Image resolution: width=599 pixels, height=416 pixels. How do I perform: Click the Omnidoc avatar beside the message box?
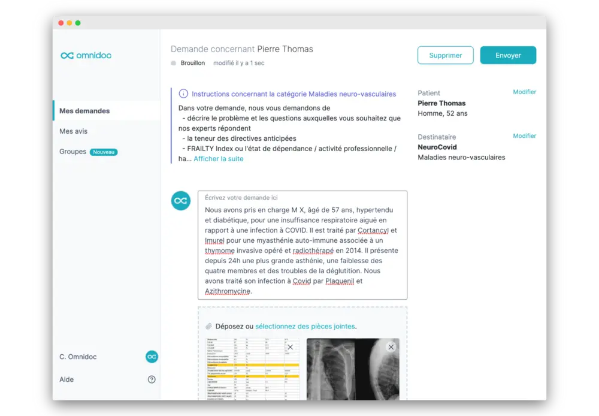[x=180, y=201]
